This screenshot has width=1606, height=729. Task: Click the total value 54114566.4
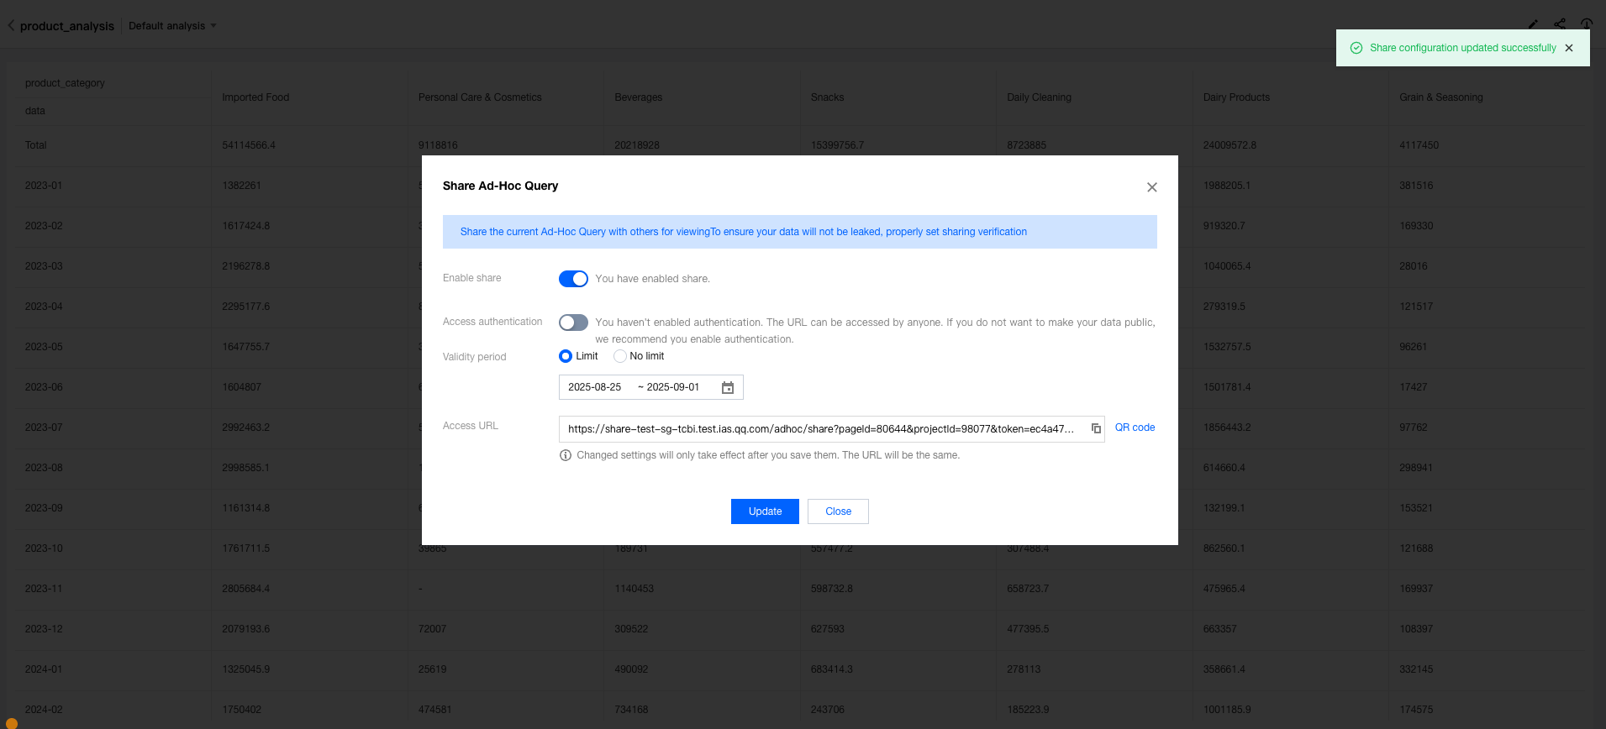[249, 145]
